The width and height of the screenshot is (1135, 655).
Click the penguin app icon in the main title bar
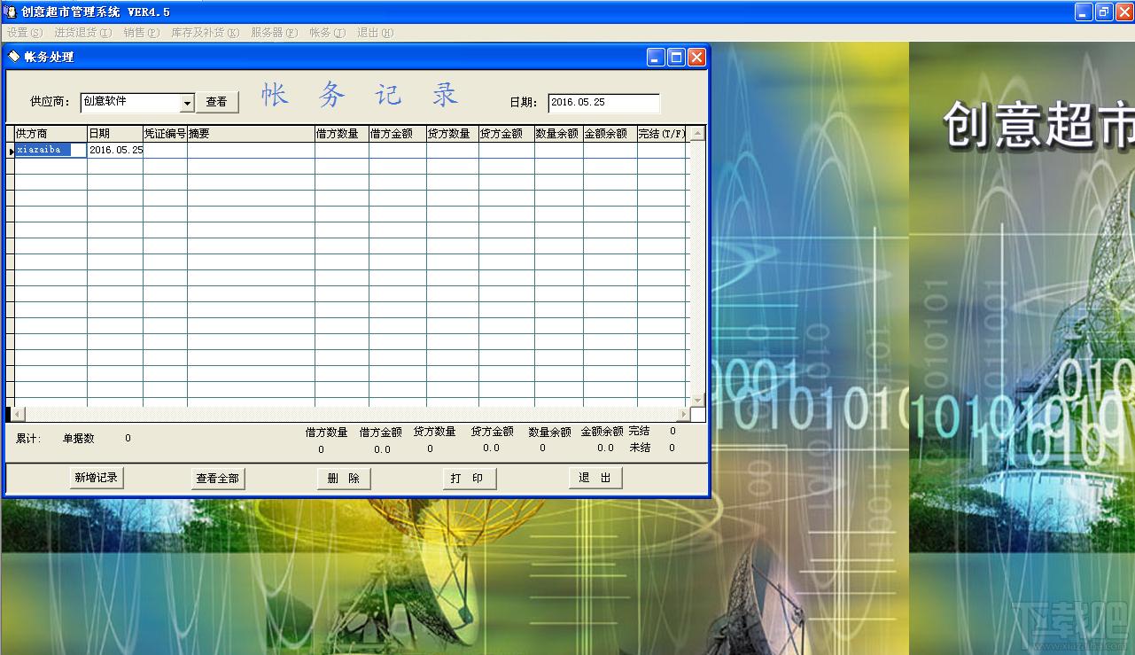(10, 12)
